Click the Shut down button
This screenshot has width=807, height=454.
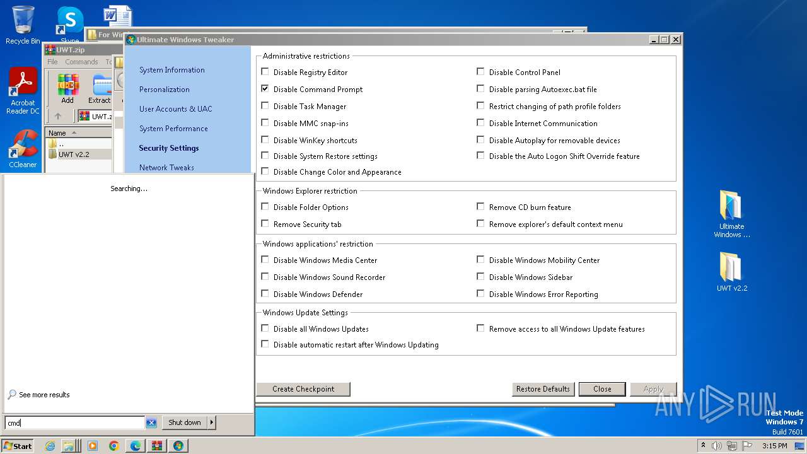[x=185, y=422]
